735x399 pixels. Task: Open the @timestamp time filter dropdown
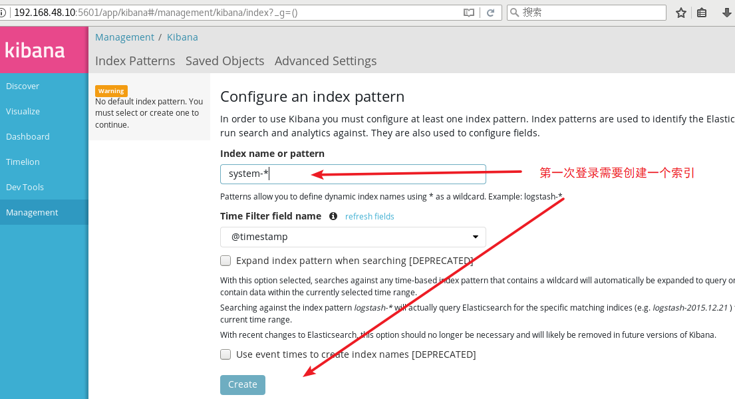[353, 237]
